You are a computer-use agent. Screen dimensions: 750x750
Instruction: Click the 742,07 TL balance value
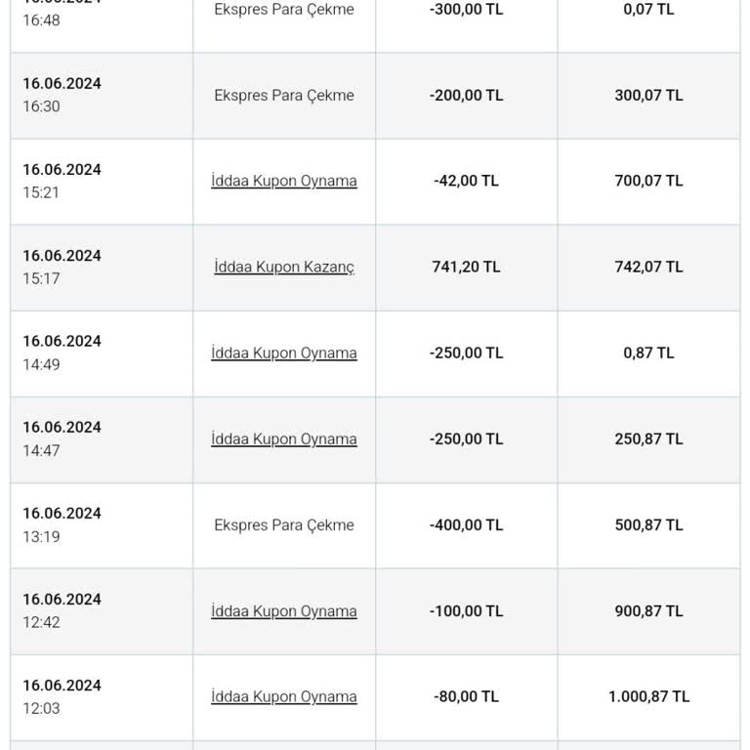(648, 267)
